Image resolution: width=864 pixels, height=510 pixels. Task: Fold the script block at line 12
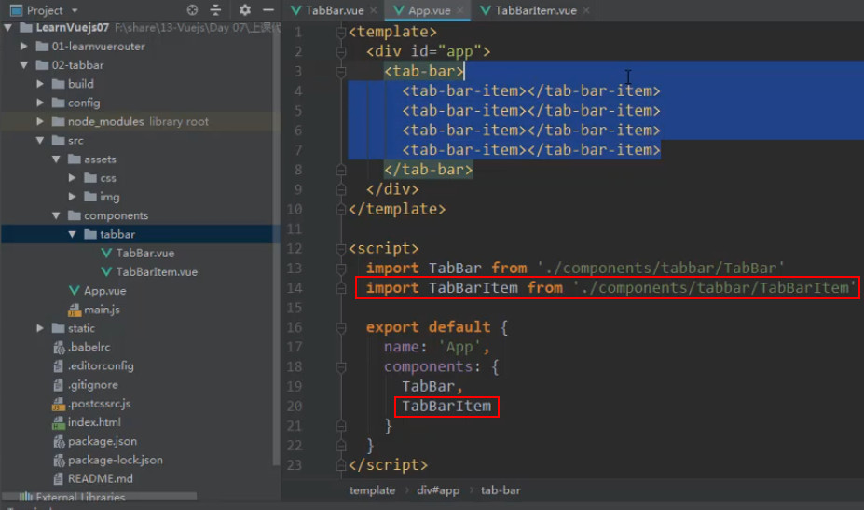pos(340,249)
